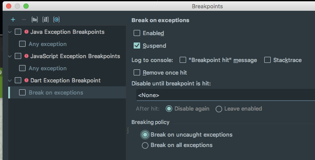Click the panel splitter handle
The width and height of the screenshot is (315, 160).
[128, 131]
